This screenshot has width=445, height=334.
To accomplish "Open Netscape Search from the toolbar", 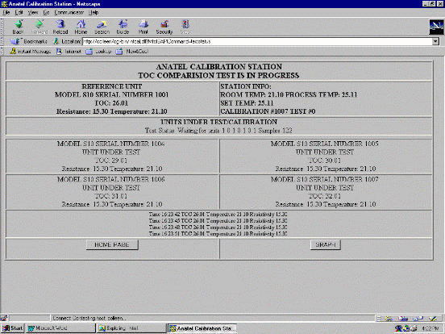I will 102,27.
